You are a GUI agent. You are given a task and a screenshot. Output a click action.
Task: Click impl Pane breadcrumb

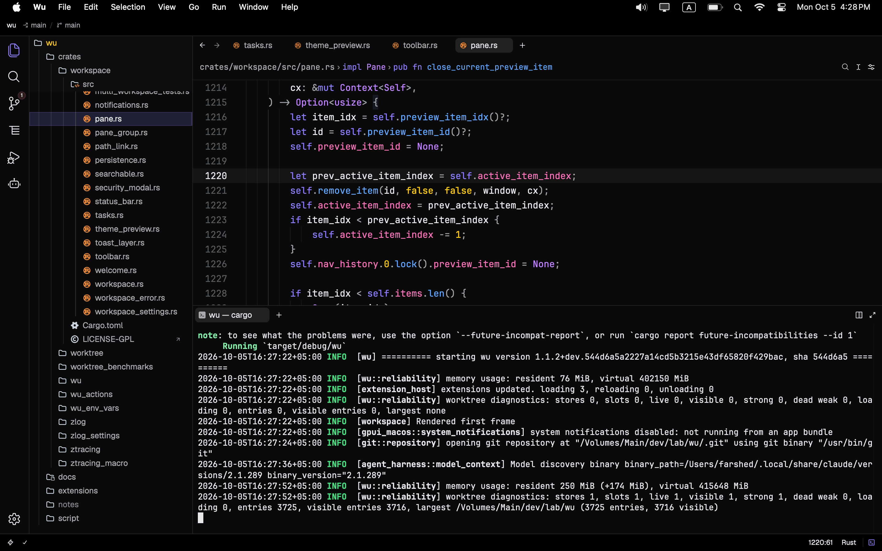pos(364,67)
